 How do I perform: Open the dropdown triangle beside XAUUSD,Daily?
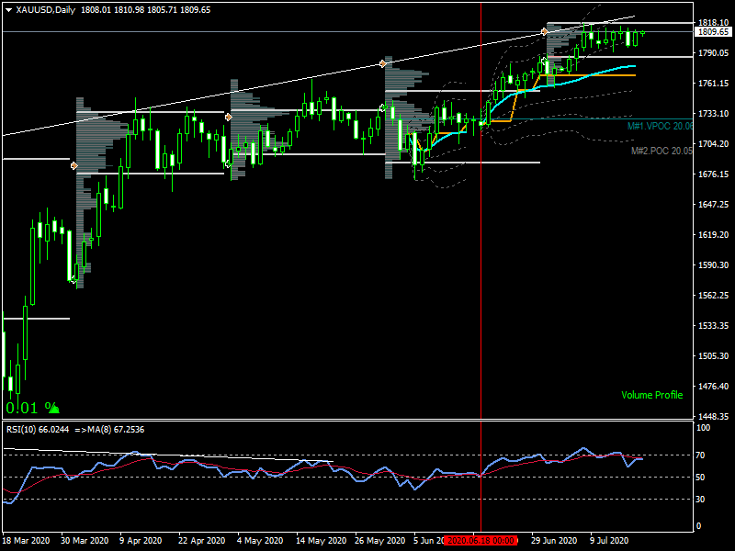pos(8,10)
